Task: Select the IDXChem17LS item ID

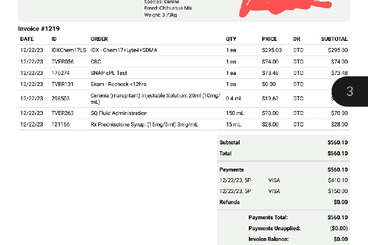Action: 69,50
